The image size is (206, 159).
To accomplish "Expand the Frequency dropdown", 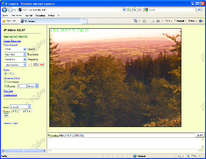I will (15, 59).
